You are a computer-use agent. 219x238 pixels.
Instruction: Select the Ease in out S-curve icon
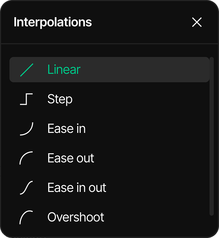click(x=26, y=188)
